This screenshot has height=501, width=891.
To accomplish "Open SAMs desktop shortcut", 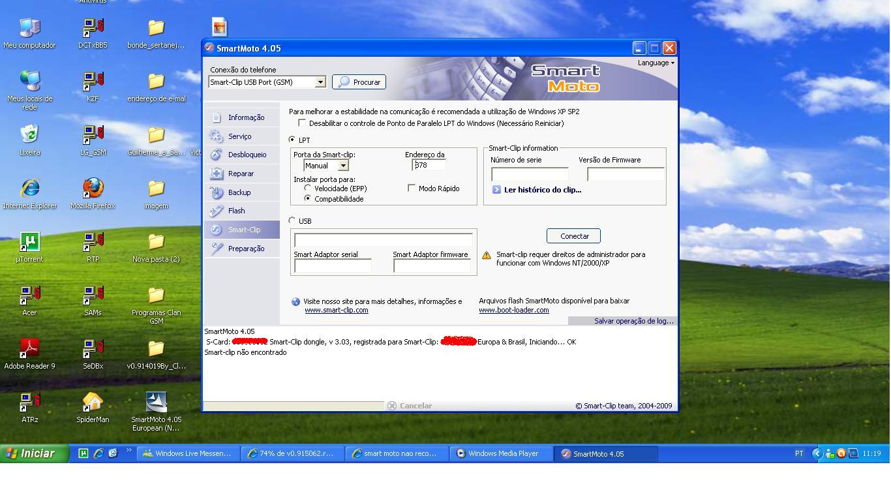I will (x=93, y=301).
